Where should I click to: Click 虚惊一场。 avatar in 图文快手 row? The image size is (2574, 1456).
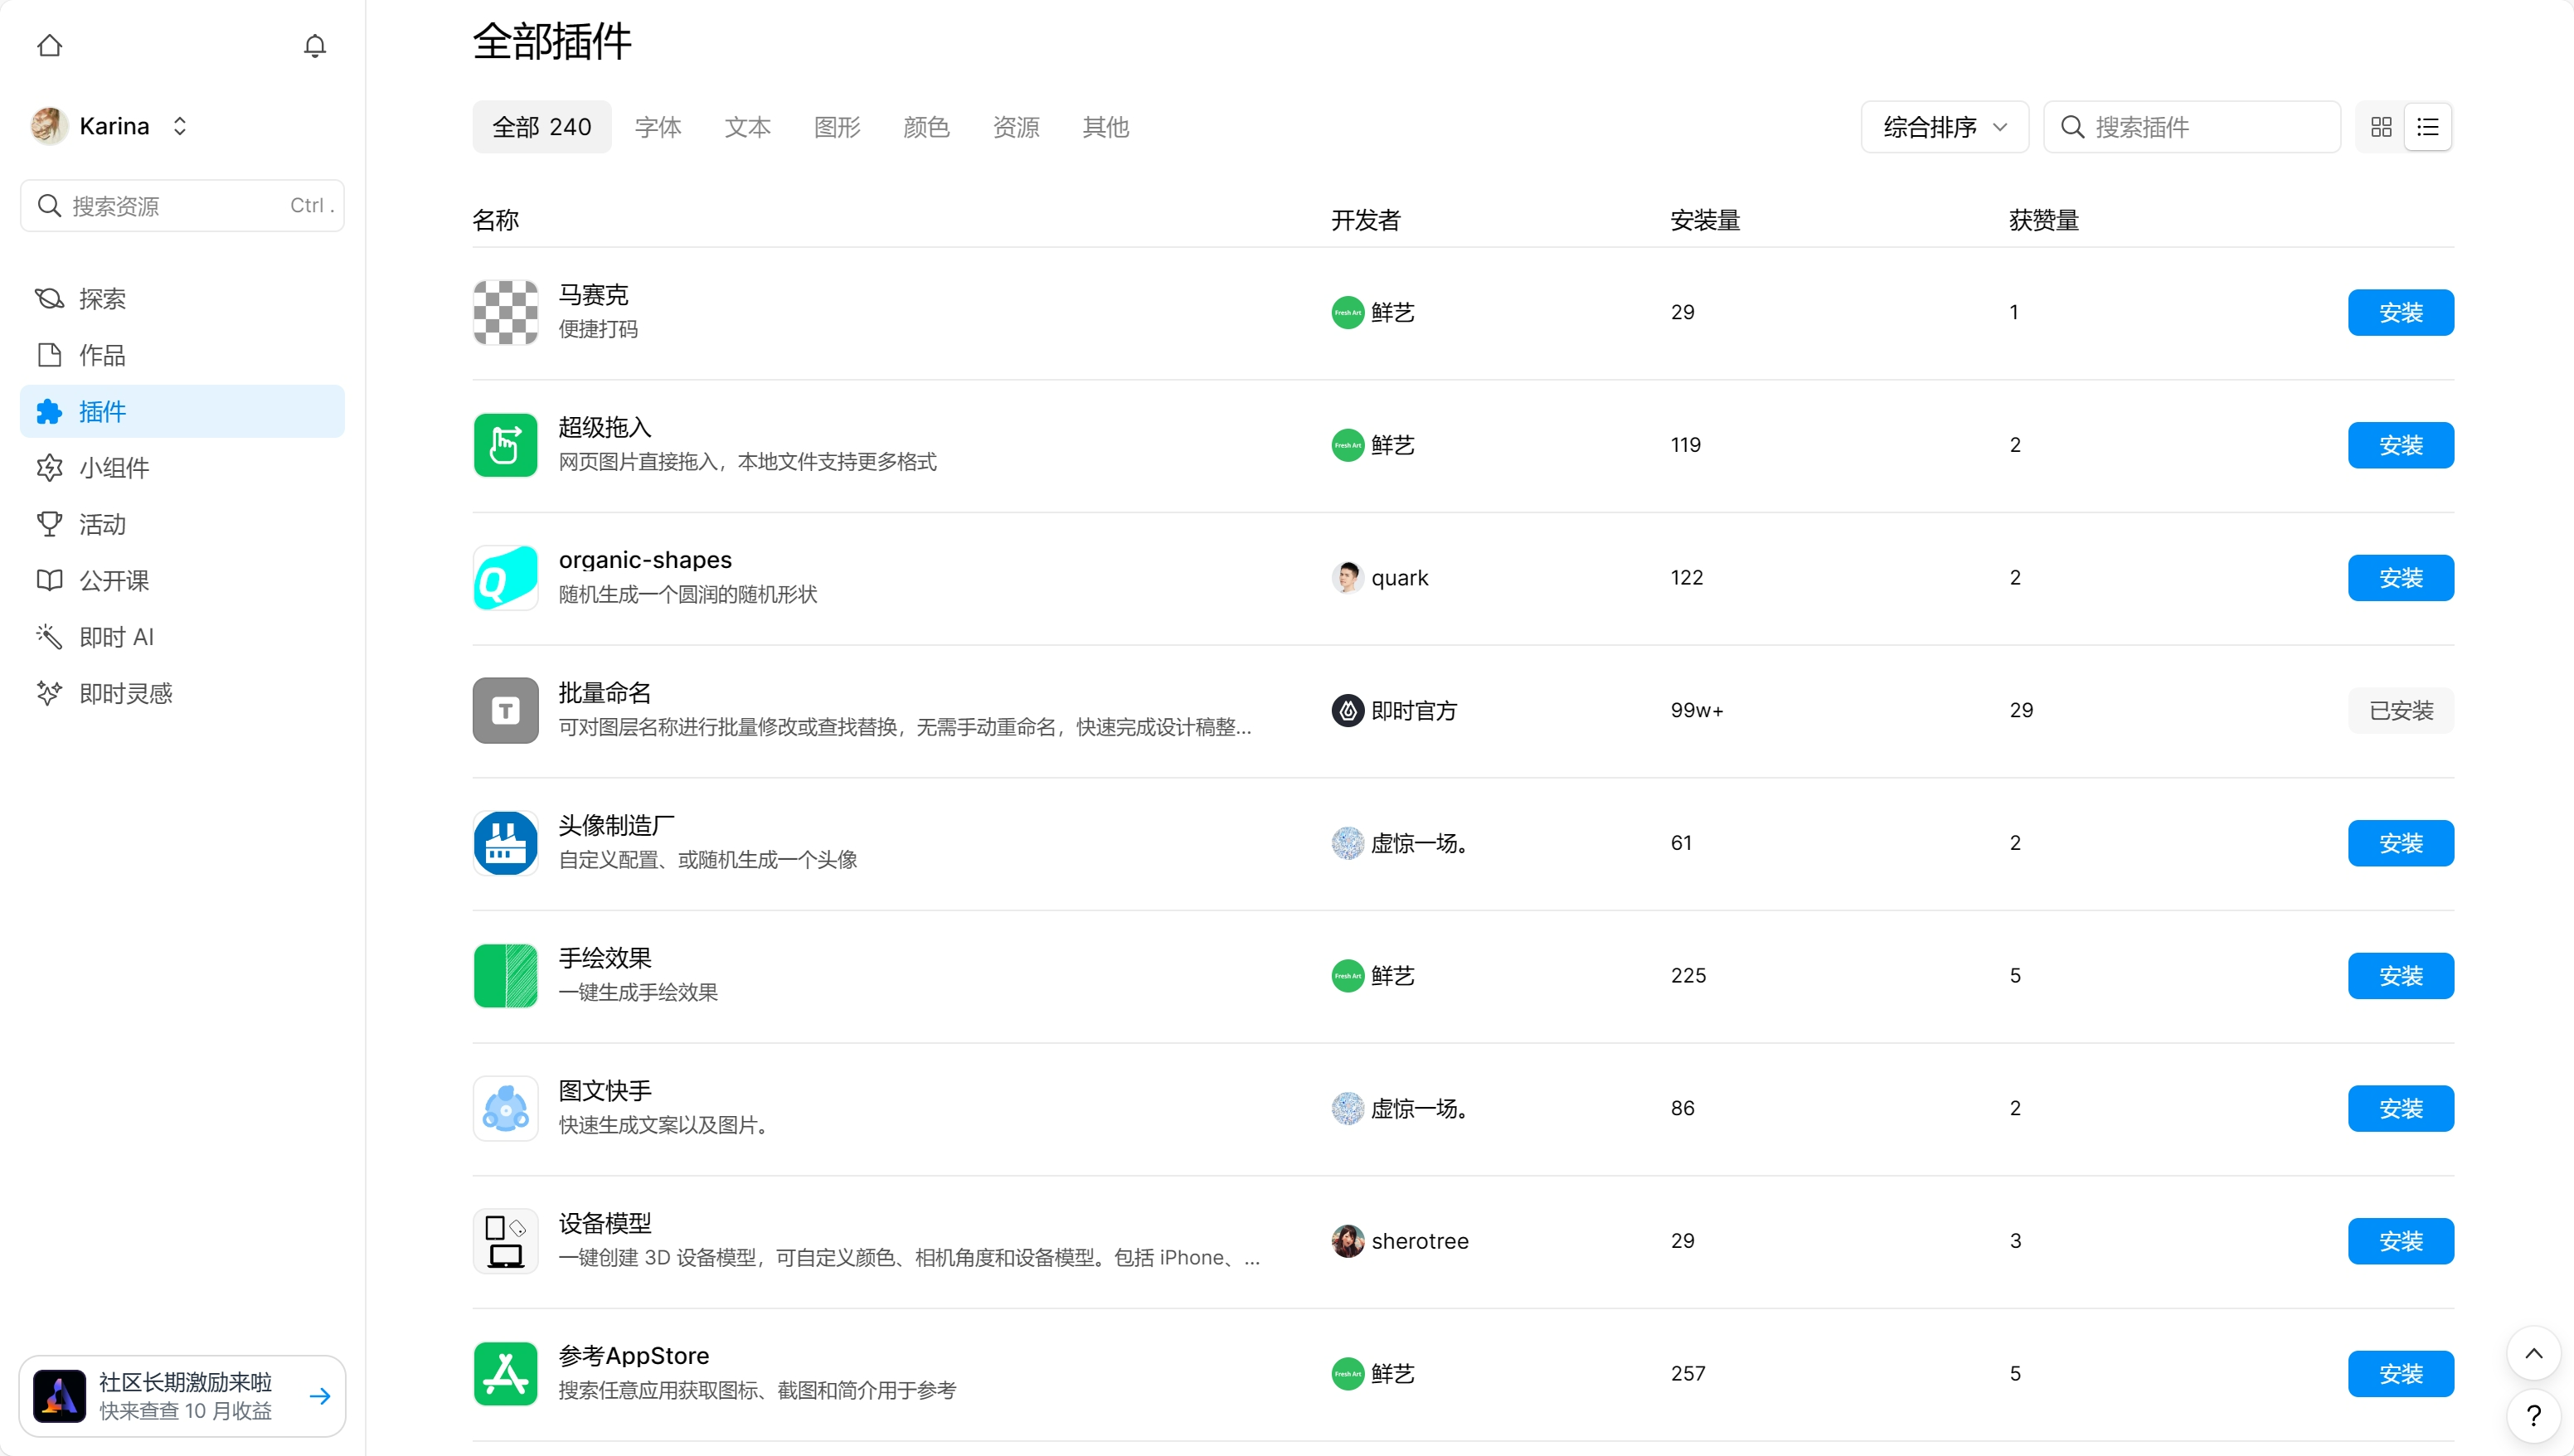pyautogui.click(x=1347, y=1109)
